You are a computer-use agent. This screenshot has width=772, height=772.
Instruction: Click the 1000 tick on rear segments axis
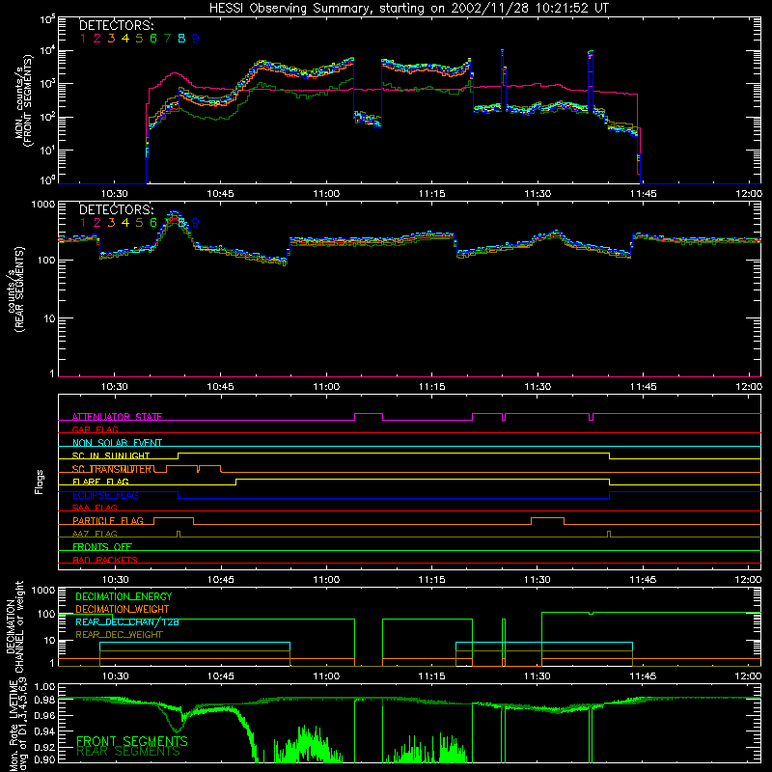point(43,205)
